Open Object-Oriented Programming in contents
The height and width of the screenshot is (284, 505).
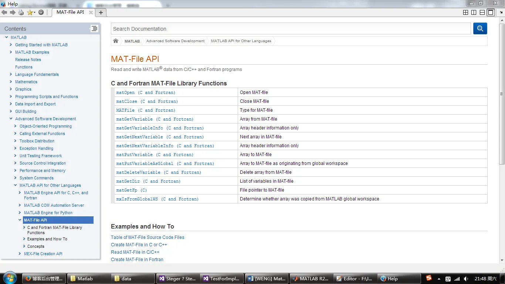click(45, 126)
